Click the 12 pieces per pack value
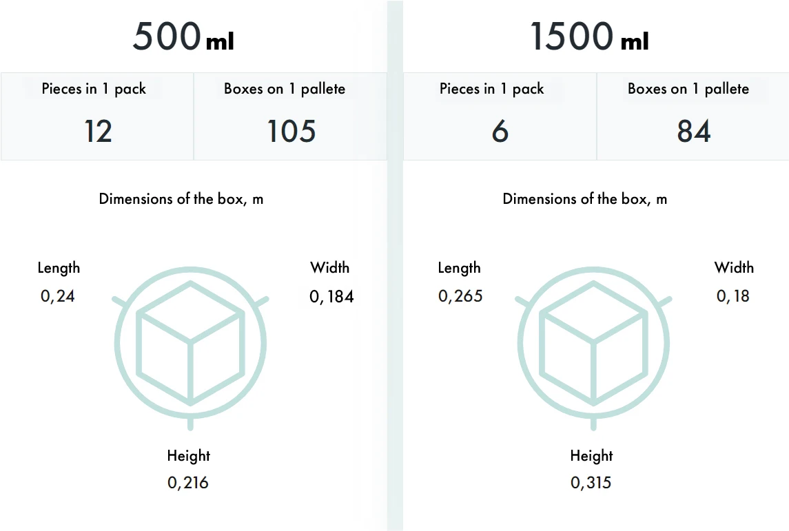789x531 pixels. coord(98,131)
